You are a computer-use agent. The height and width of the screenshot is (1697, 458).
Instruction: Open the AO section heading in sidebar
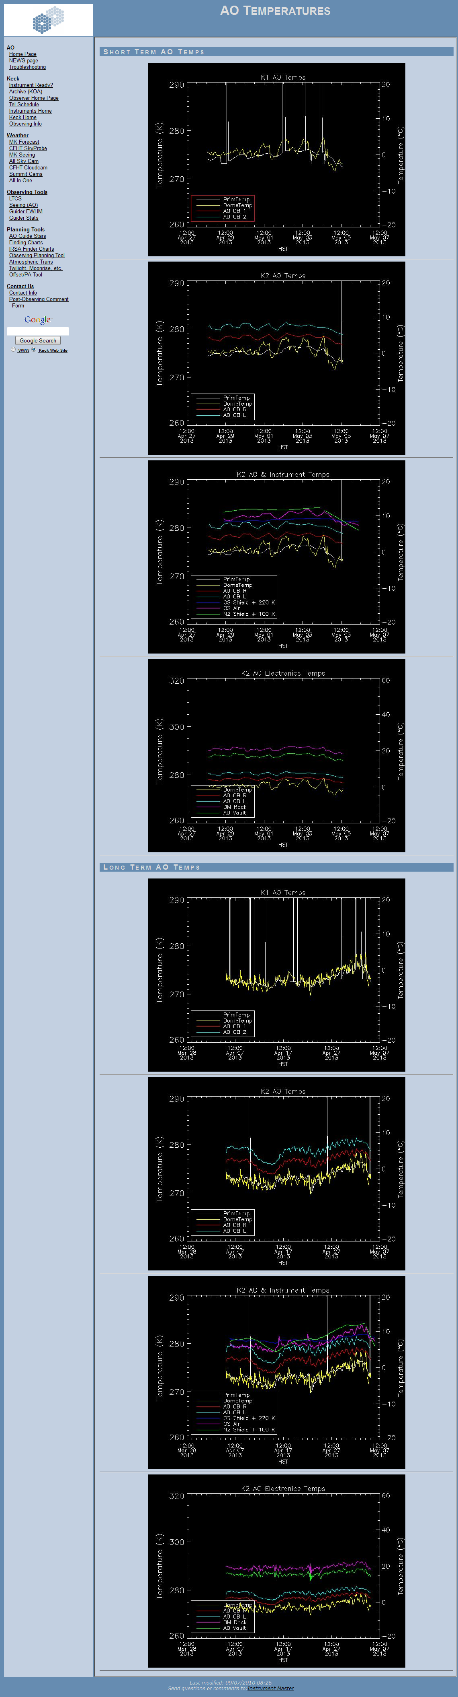[10, 47]
